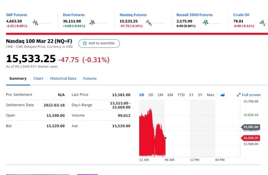Viewport: 268px width, 175px height.
Task: Set chart range to 1M
Action: tap(160, 95)
